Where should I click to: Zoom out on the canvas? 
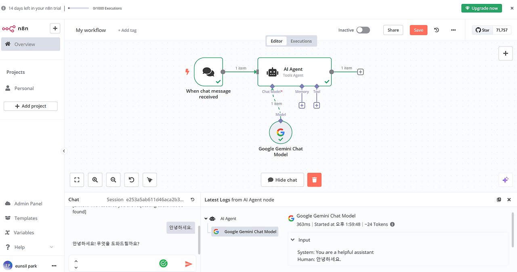113,180
